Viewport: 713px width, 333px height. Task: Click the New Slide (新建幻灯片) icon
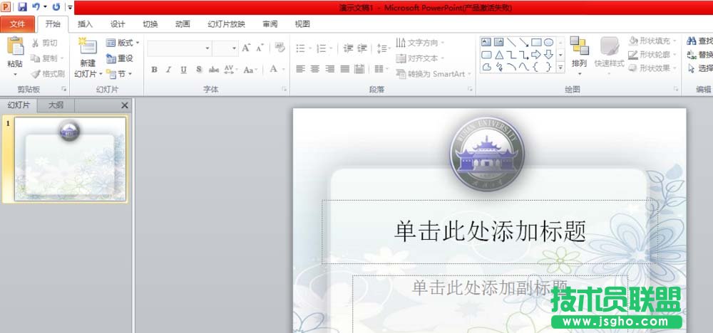click(x=88, y=46)
